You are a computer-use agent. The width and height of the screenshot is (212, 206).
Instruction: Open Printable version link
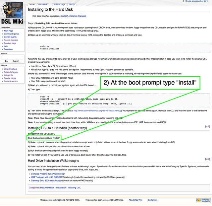(11, 81)
